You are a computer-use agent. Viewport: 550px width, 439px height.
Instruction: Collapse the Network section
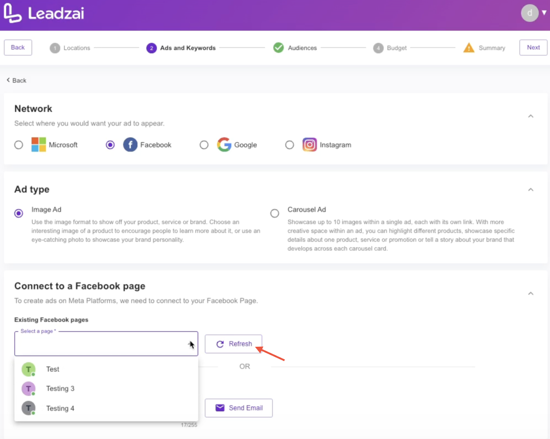point(530,116)
